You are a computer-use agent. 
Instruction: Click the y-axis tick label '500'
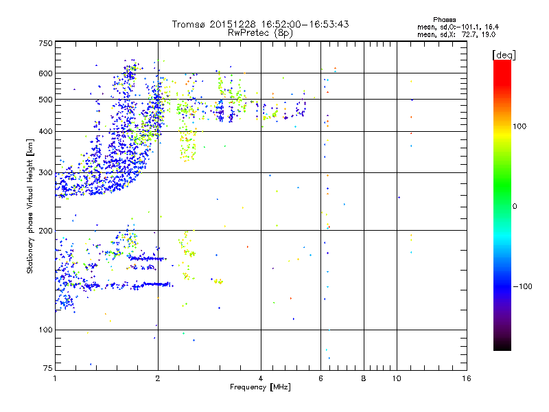tap(45, 100)
